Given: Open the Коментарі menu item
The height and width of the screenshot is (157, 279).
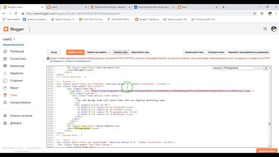Looking at the screenshot, I should coord(17,66).
